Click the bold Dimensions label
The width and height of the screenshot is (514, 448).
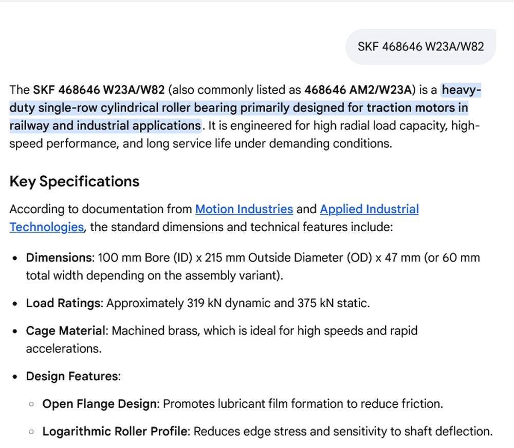(x=59, y=257)
